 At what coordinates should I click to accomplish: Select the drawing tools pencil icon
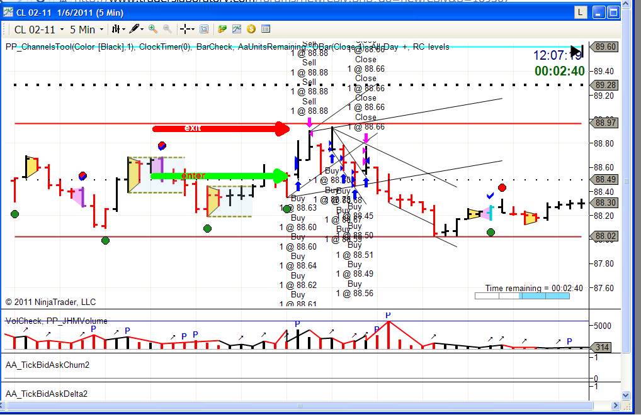click(134, 29)
